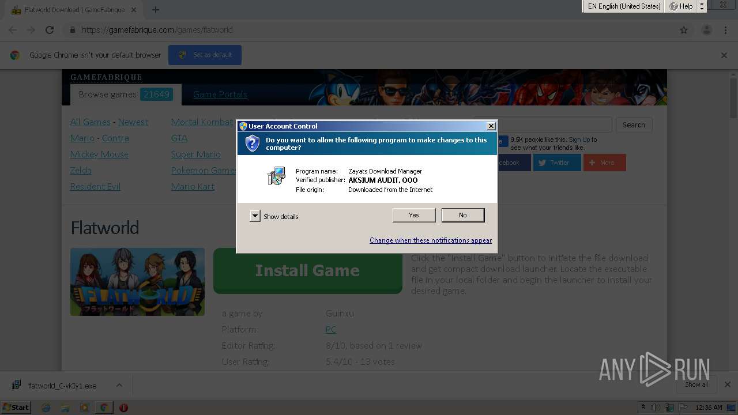Click Show all downloads
This screenshot has height=415, width=738.
696,384
